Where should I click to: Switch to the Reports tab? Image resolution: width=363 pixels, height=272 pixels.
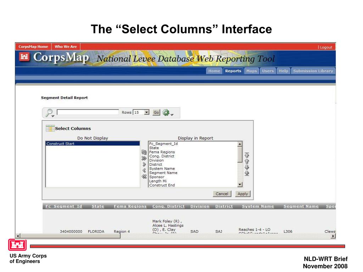click(x=233, y=71)
